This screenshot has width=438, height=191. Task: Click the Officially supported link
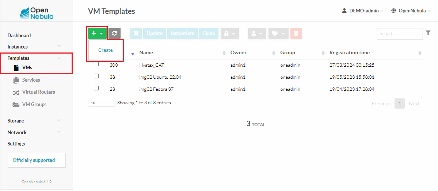click(x=34, y=160)
